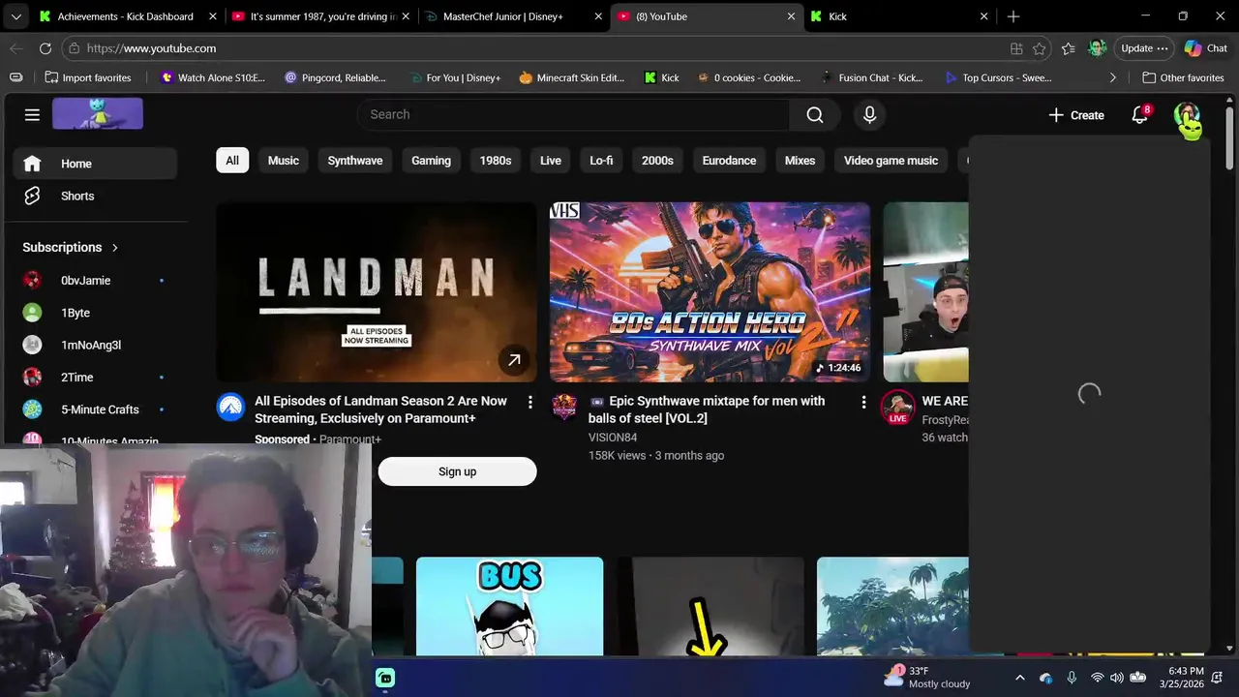Select the 2000s filter chip
The image size is (1239, 697).
click(657, 161)
